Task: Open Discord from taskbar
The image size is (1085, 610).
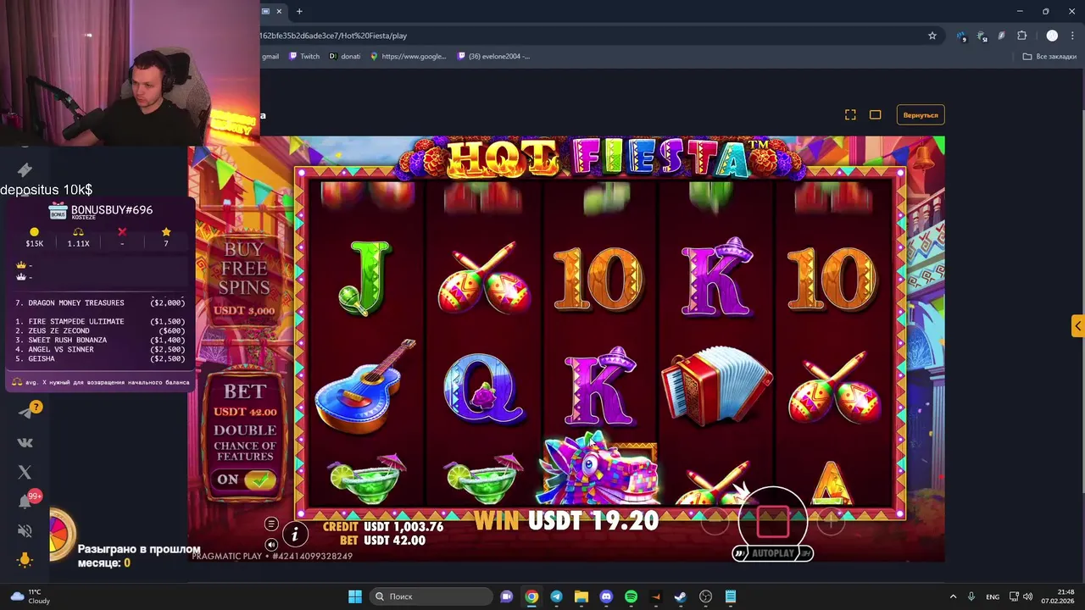Action: [x=606, y=596]
